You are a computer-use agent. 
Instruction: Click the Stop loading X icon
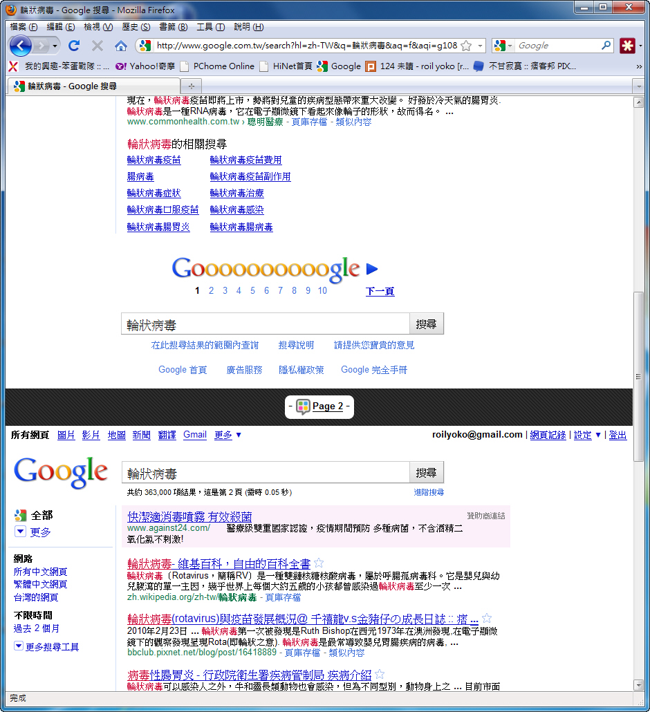point(98,46)
